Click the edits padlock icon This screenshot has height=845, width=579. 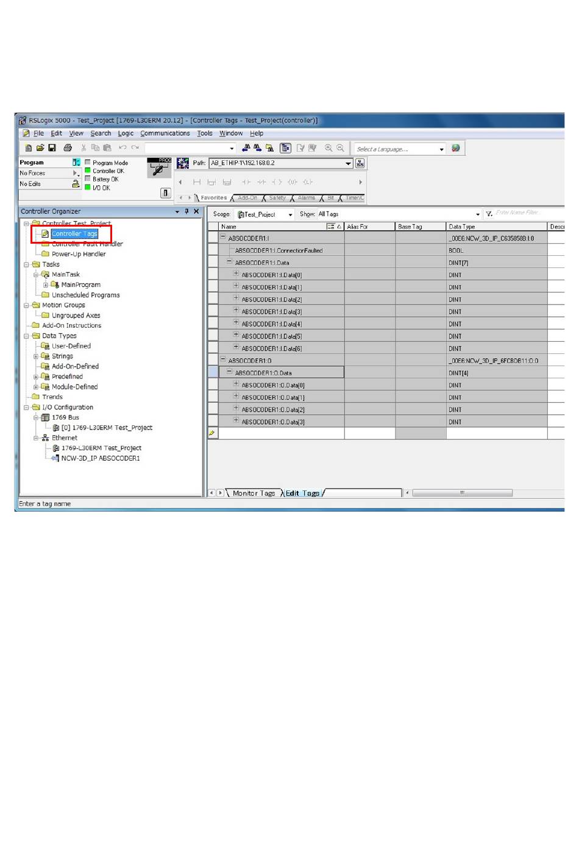[76, 183]
